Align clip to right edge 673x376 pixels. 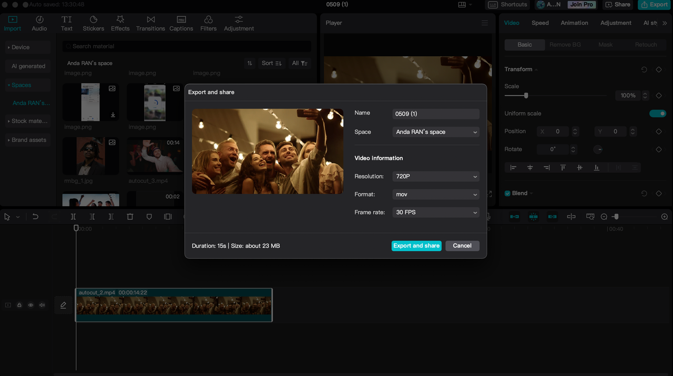pos(547,168)
